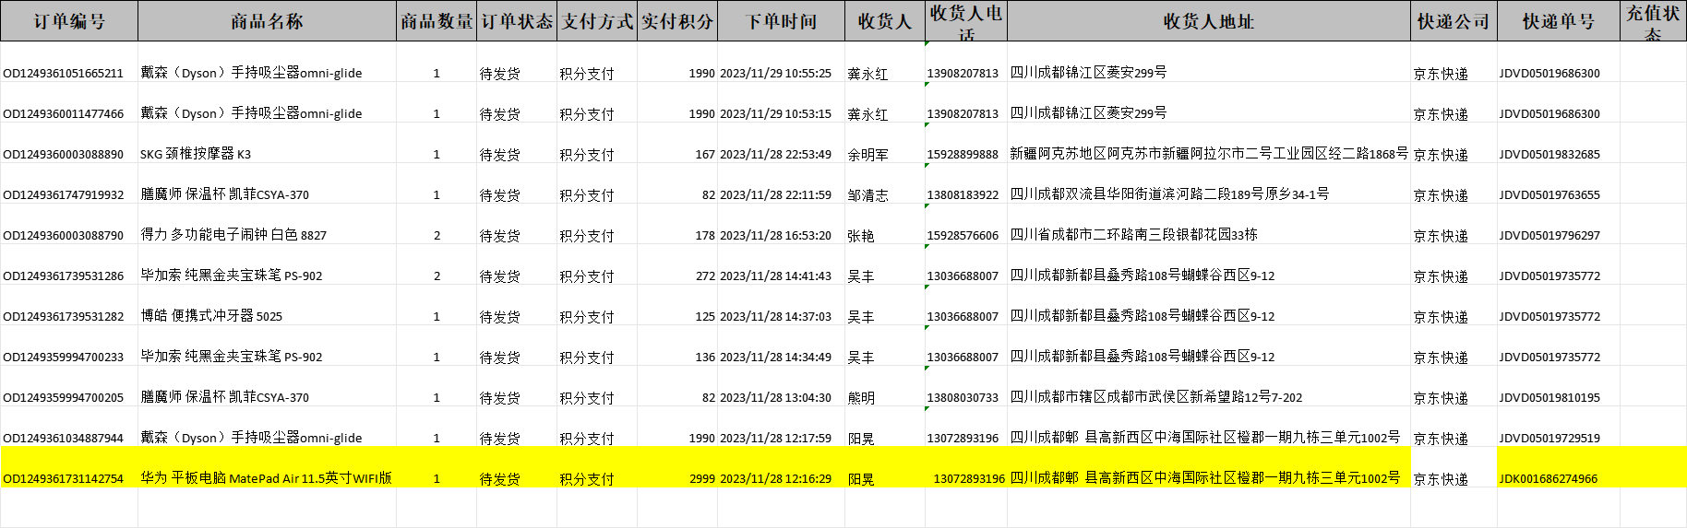Select address 四川成都双流县华阳街道滨河路二段189号
This screenshot has width=1687, height=528.
click(1169, 194)
